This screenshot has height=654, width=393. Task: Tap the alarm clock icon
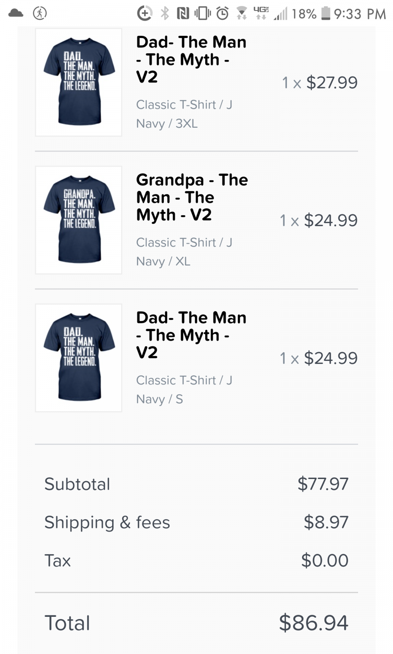tap(222, 14)
